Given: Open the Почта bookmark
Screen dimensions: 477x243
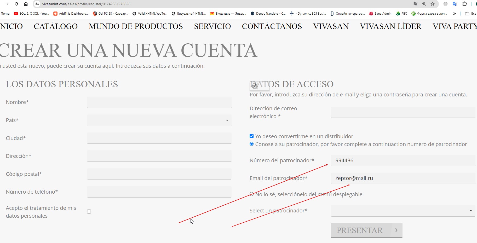Looking at the screenshot, I should pyautogui.click(x=5, y=14).
